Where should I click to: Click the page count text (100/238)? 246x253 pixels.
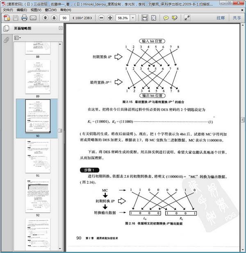pos(82,18)
